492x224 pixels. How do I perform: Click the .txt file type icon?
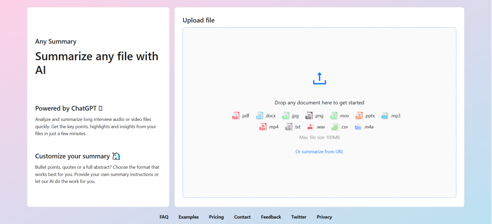[289, 127]
